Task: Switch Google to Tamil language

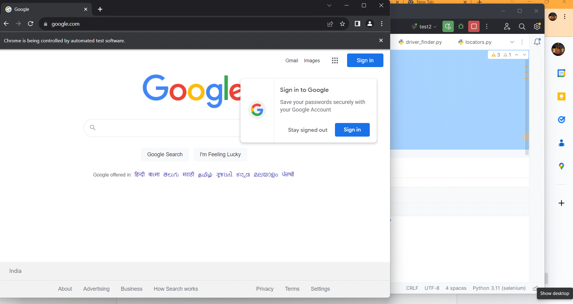Action: [205, 174]
